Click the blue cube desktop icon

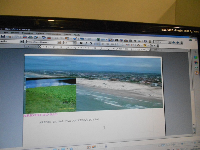196,57
